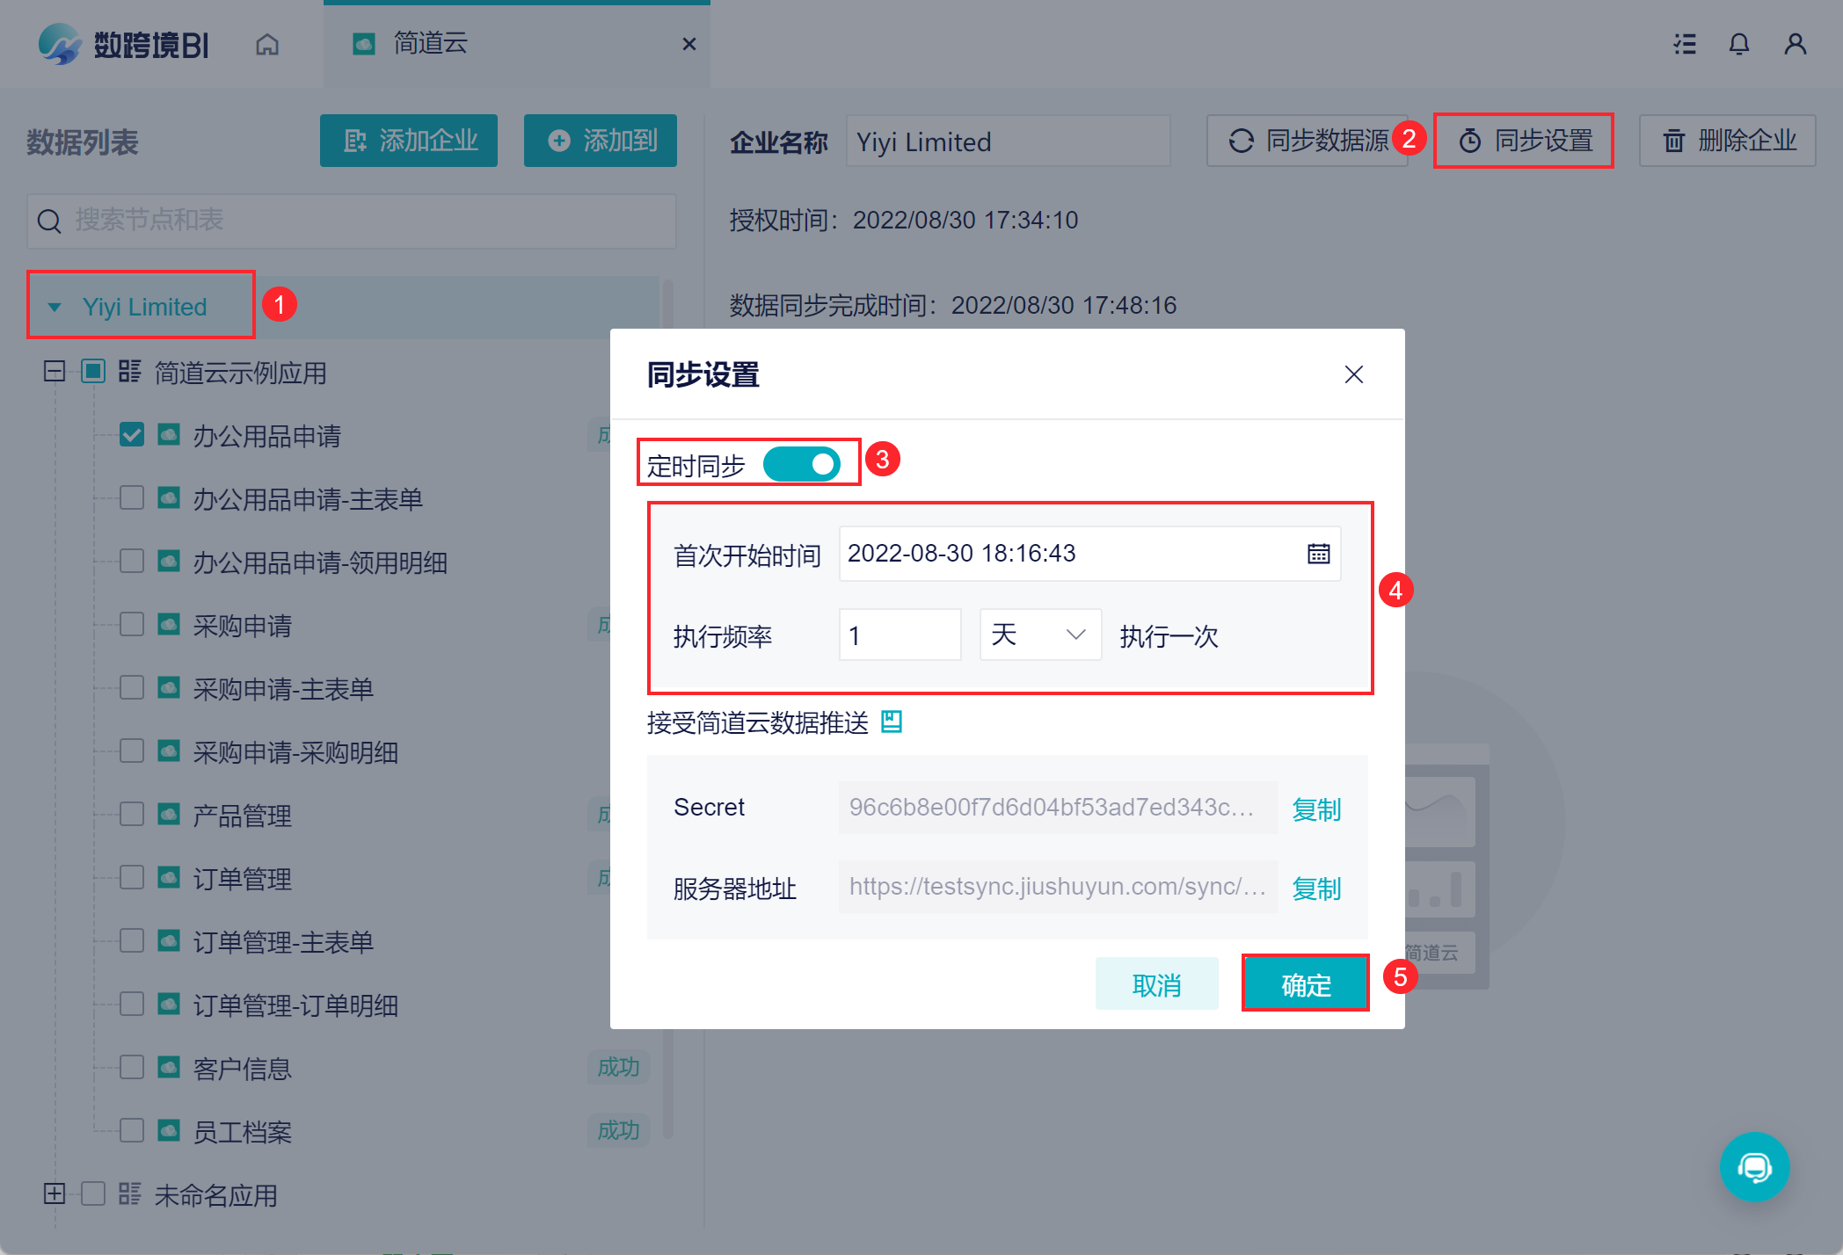Click the 执行频率 number input field
The width and height of the screenshot is (1843, 1255).
click(900, 635)
